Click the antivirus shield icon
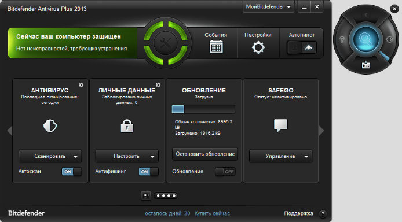 pyautogui.click(x=50, y=126)
